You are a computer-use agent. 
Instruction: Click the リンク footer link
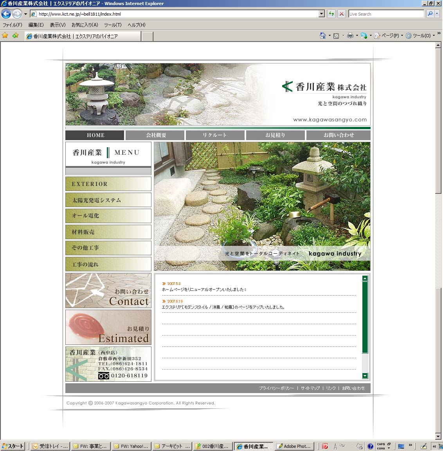[x=331, y=388]
